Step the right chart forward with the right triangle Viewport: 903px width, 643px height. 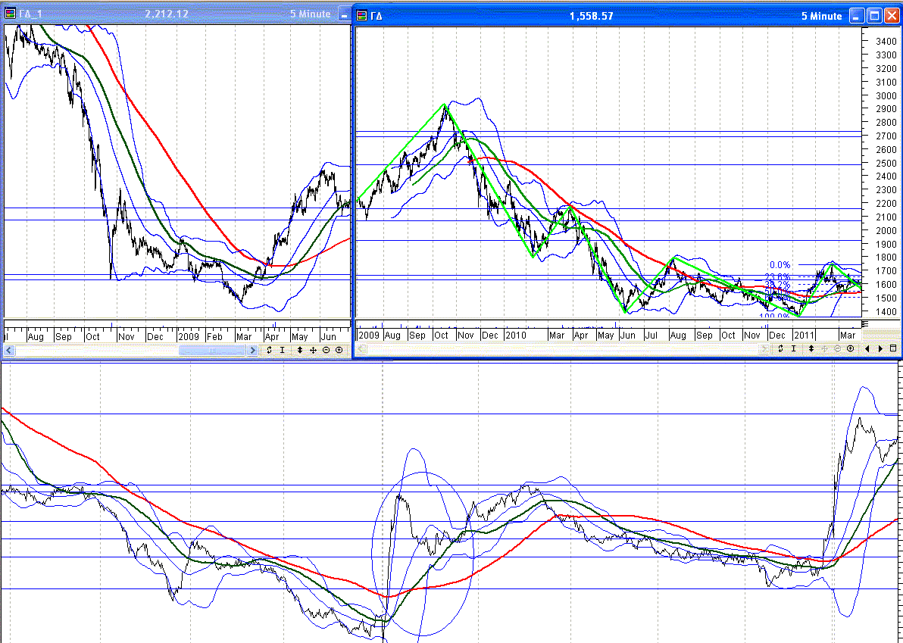pos(880,348)
